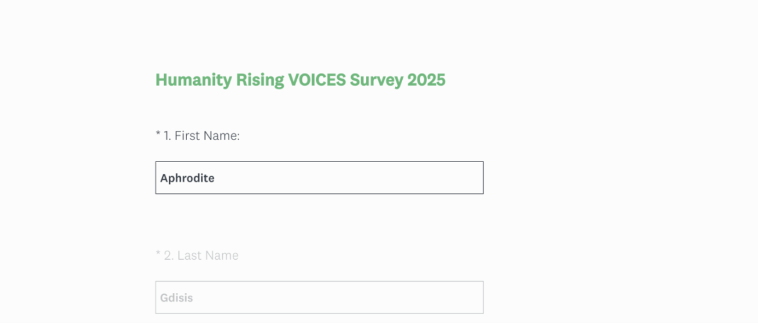This screenshot has height=323, width=758.
Task: Click the word "Last" in second question label
Action: 189,256
